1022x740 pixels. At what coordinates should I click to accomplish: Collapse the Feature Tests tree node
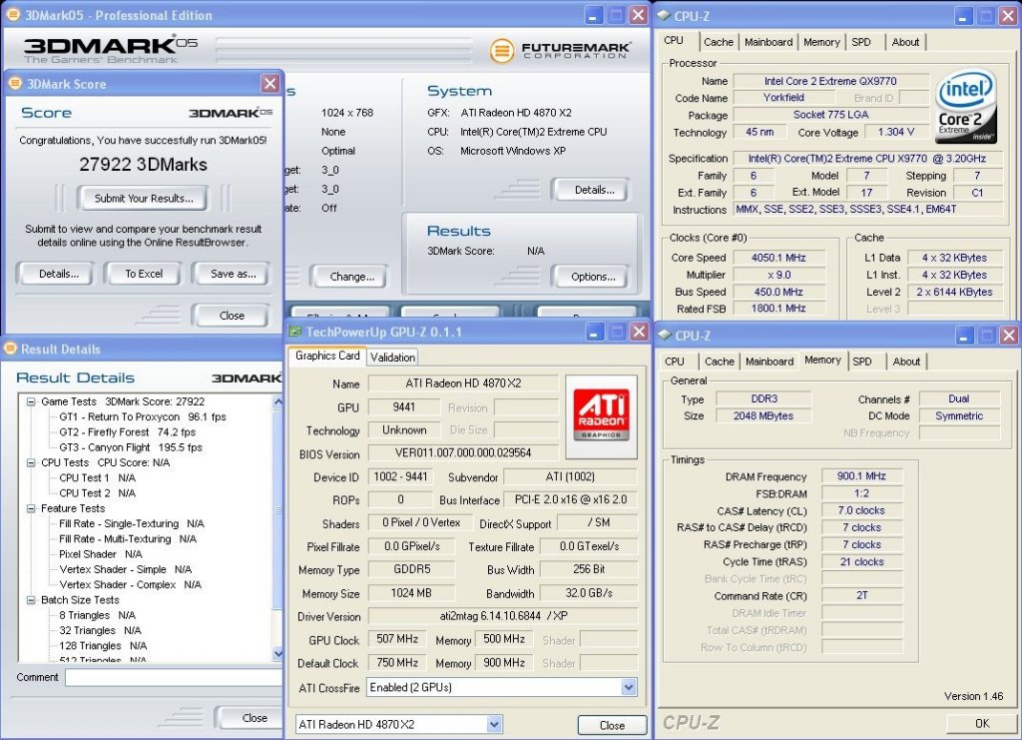(x=31, y=508)
